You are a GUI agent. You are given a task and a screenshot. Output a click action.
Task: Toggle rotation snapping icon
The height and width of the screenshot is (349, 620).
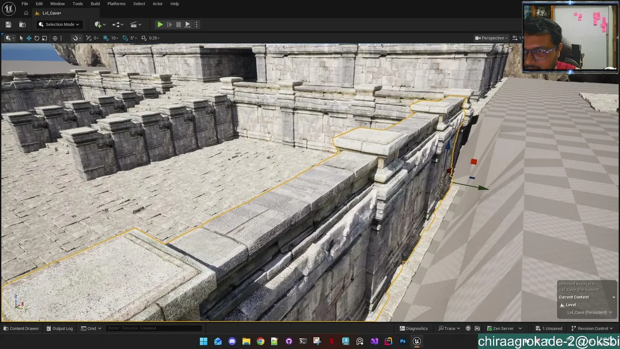point(125,38)
